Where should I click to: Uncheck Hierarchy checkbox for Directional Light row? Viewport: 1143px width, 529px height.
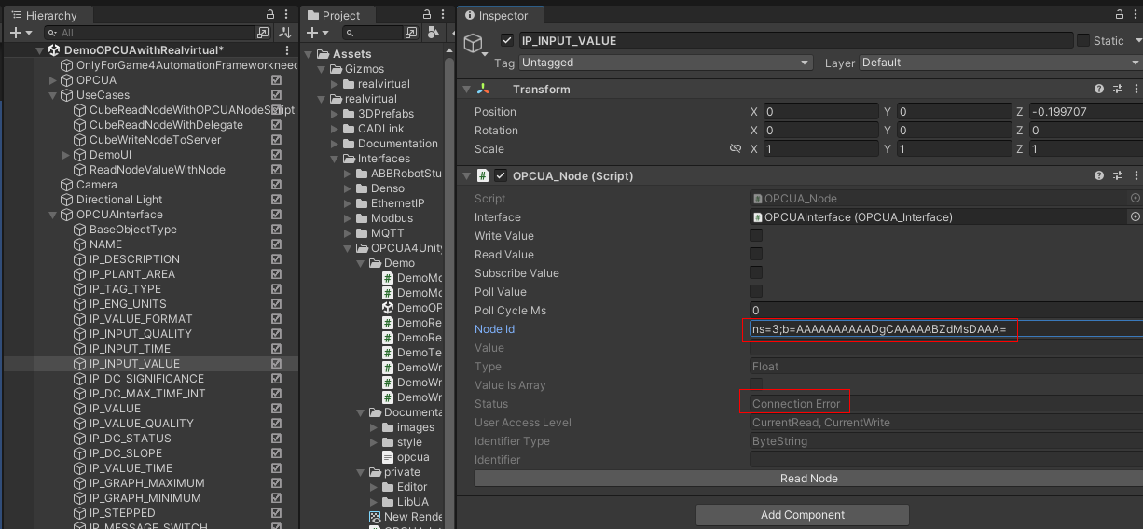point(276,200)
